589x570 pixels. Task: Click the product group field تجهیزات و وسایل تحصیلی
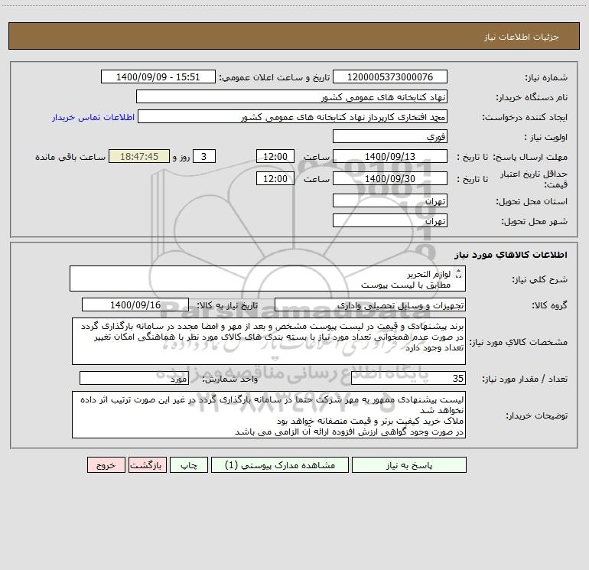[x=370, y=305]
